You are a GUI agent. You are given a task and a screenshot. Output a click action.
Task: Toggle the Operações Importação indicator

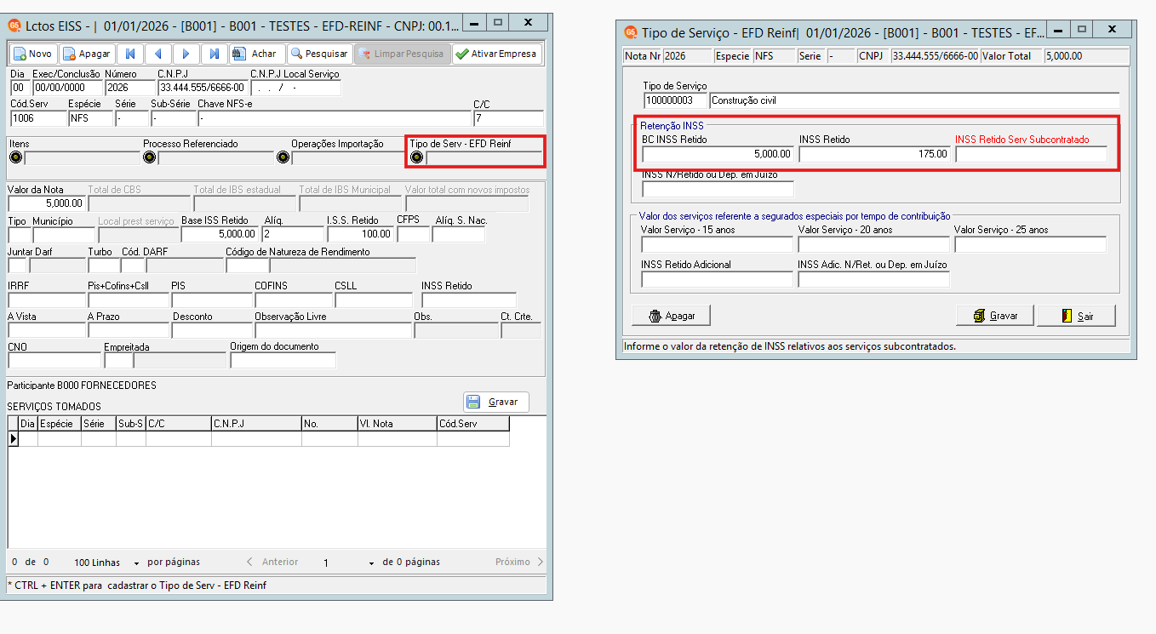pyautogui.click(x=283, y=157)
